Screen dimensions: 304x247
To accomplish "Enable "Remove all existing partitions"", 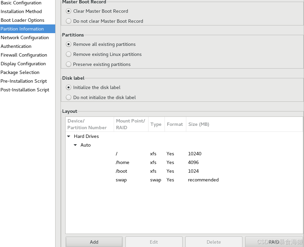I will click(x=68, y=44).
